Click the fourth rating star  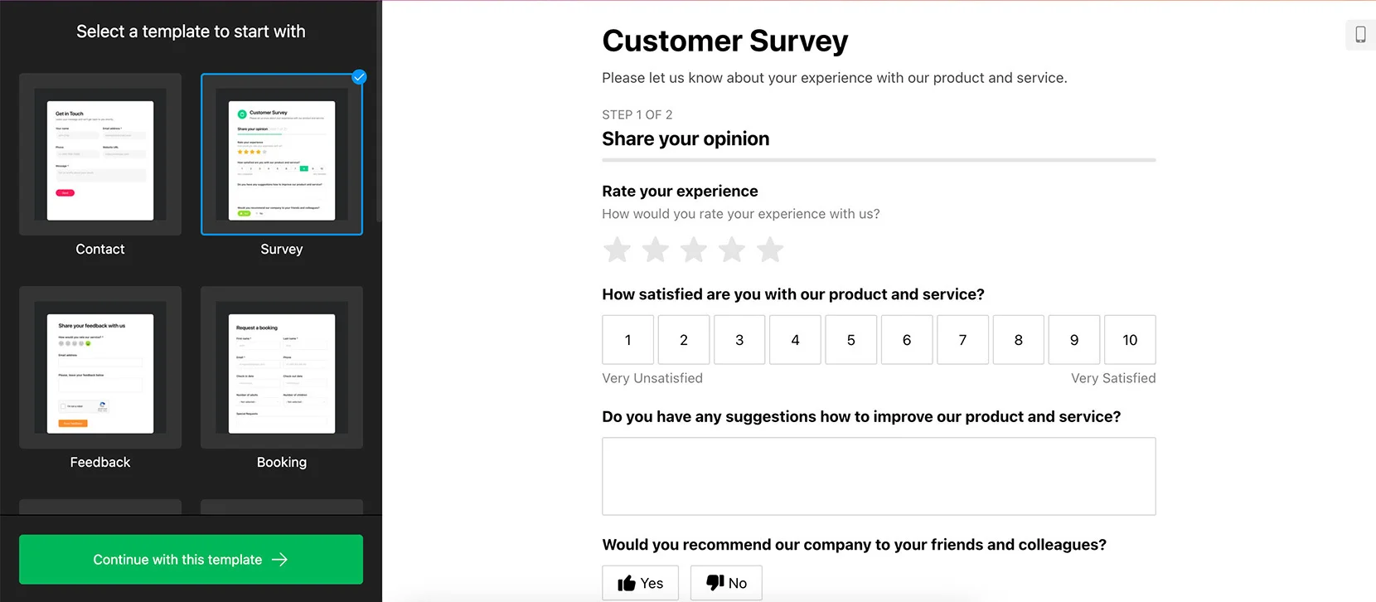732,250
